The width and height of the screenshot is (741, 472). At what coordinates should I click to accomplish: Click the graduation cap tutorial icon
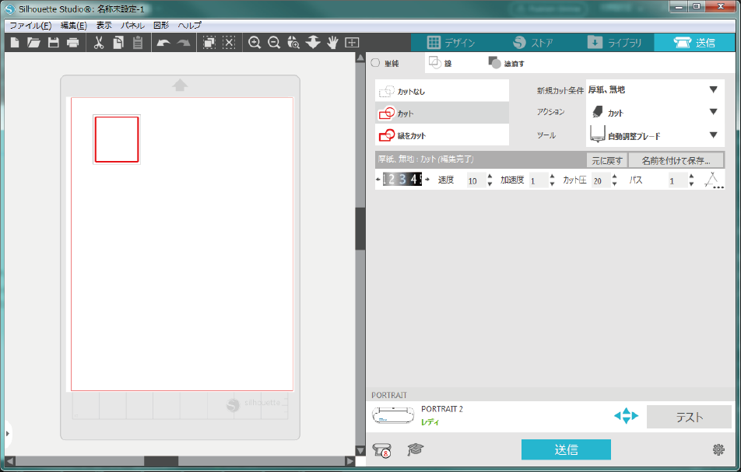pos(415,449)
